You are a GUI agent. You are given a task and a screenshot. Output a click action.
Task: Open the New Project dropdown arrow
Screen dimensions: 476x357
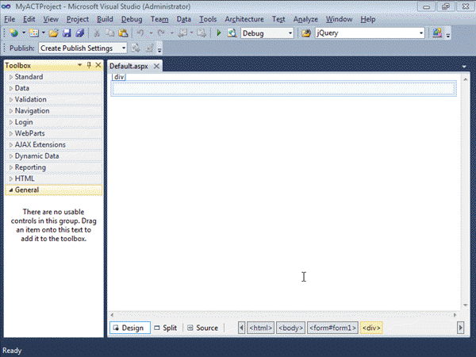click(23, 33)
